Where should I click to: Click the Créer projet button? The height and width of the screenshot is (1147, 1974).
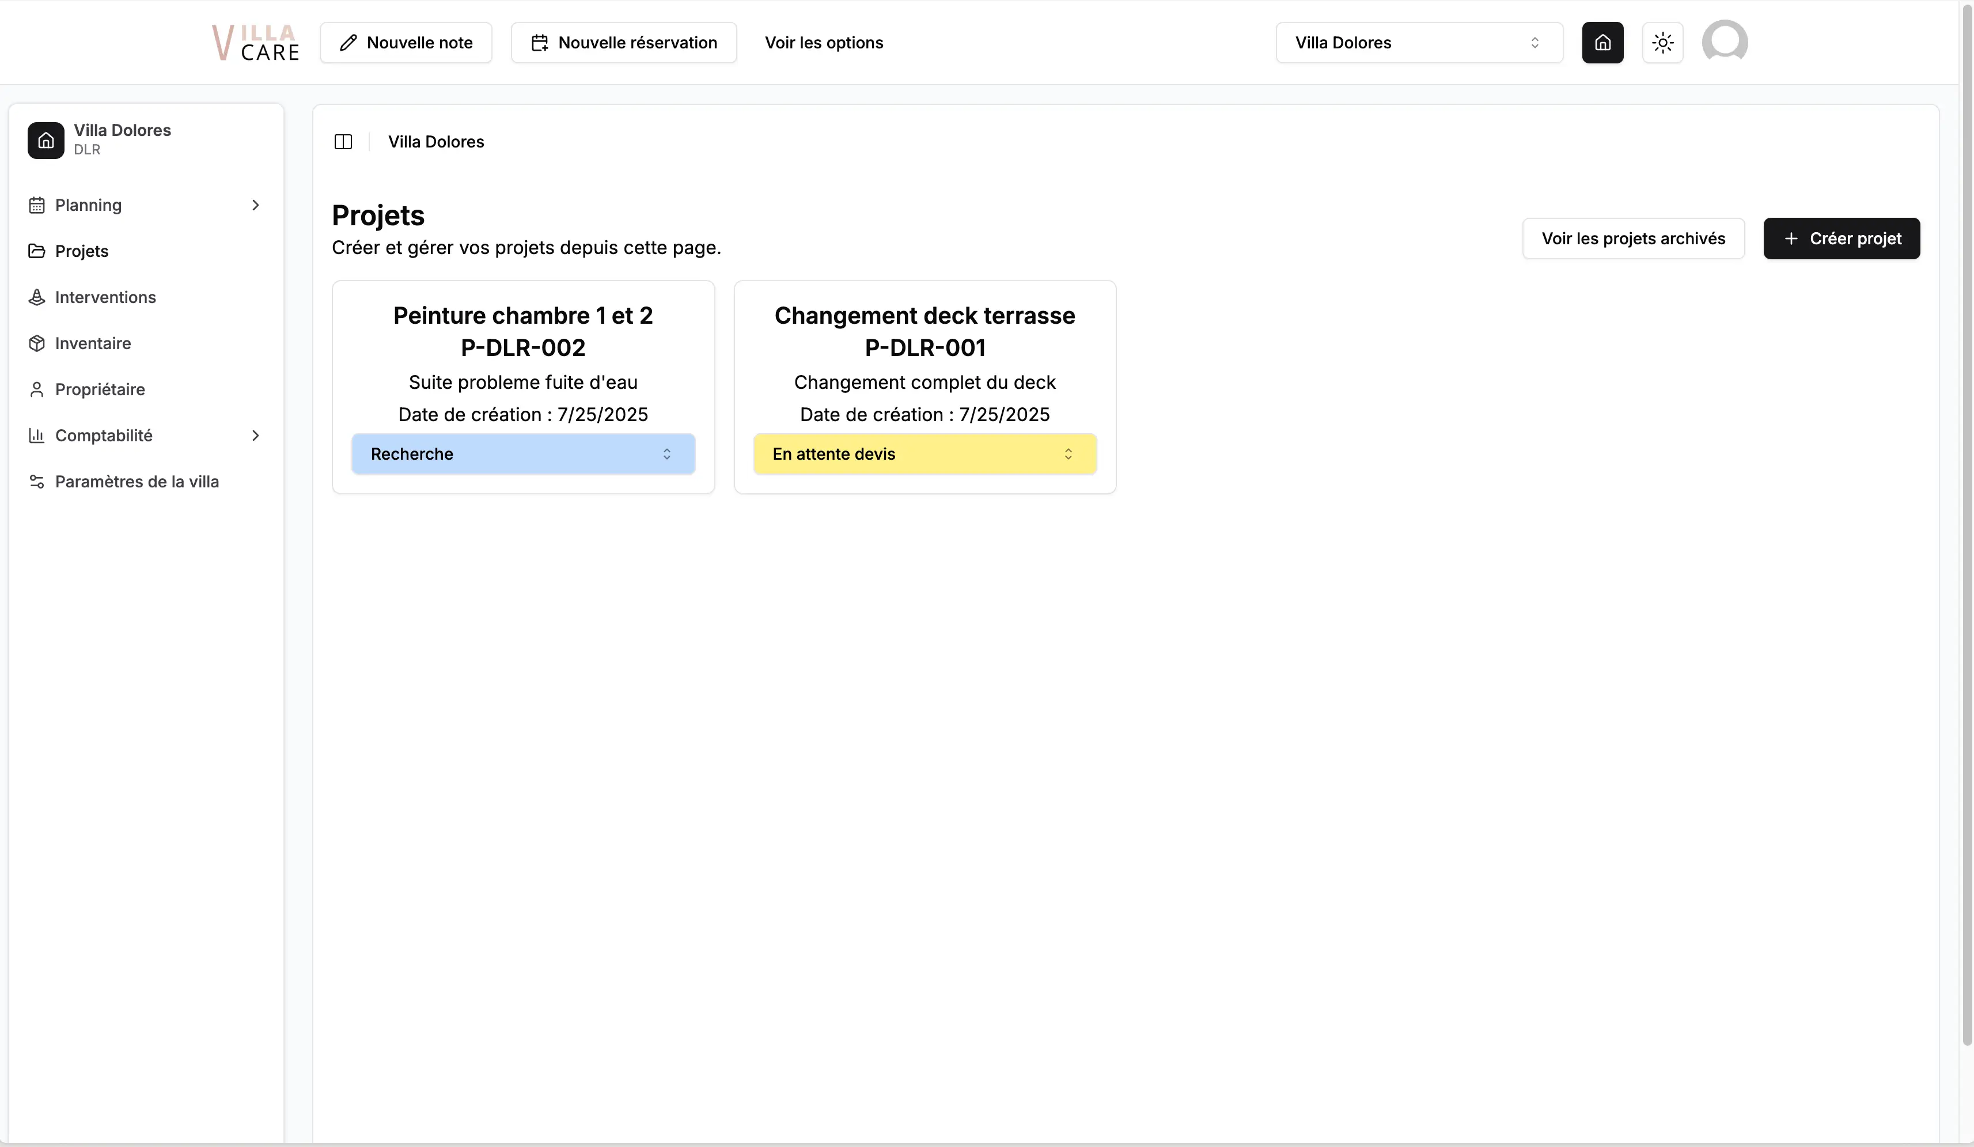tap(1841, 238)
